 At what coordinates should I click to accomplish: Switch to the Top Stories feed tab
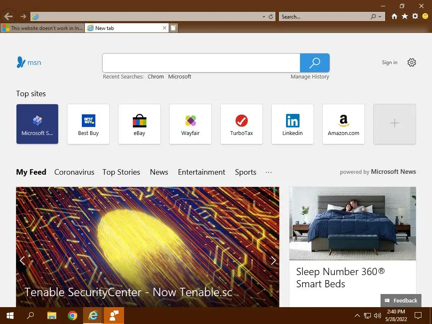[121, 172]
